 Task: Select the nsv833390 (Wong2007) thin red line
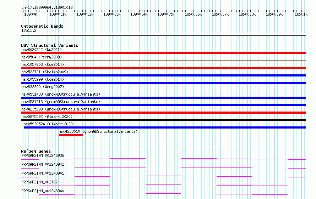coord(163,90)
